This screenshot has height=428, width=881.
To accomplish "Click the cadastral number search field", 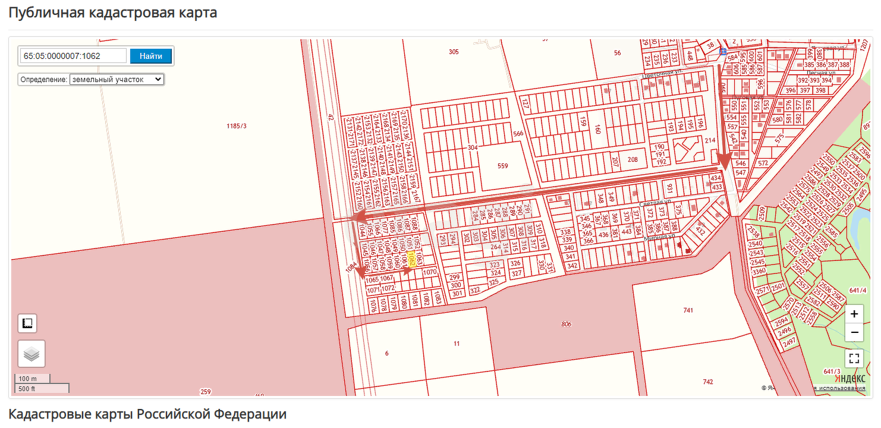I will 73,56.
